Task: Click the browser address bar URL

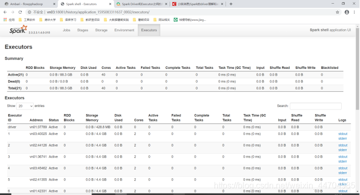Action: point(98,12)
